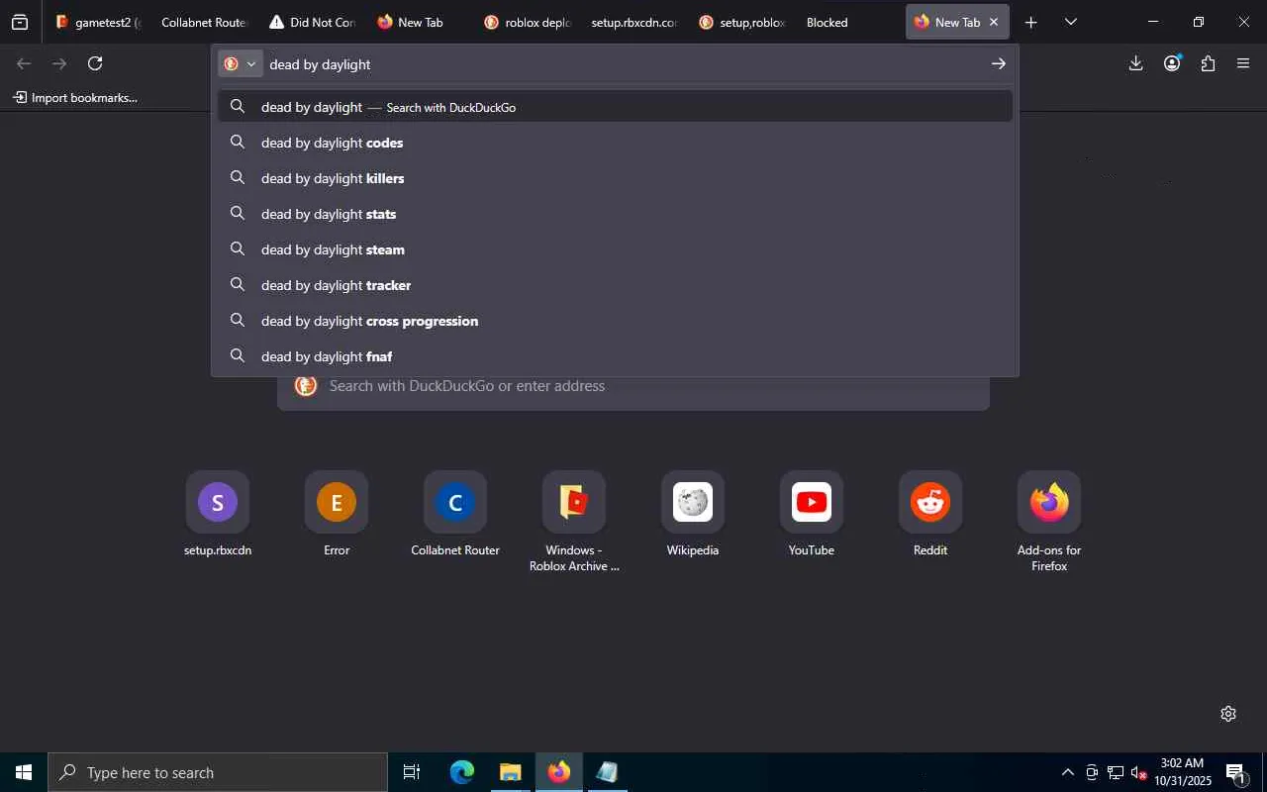Click Import bookmarks in bookmarks toolbar
Viewport: 1267px width, 792px height.
(75, 98)
